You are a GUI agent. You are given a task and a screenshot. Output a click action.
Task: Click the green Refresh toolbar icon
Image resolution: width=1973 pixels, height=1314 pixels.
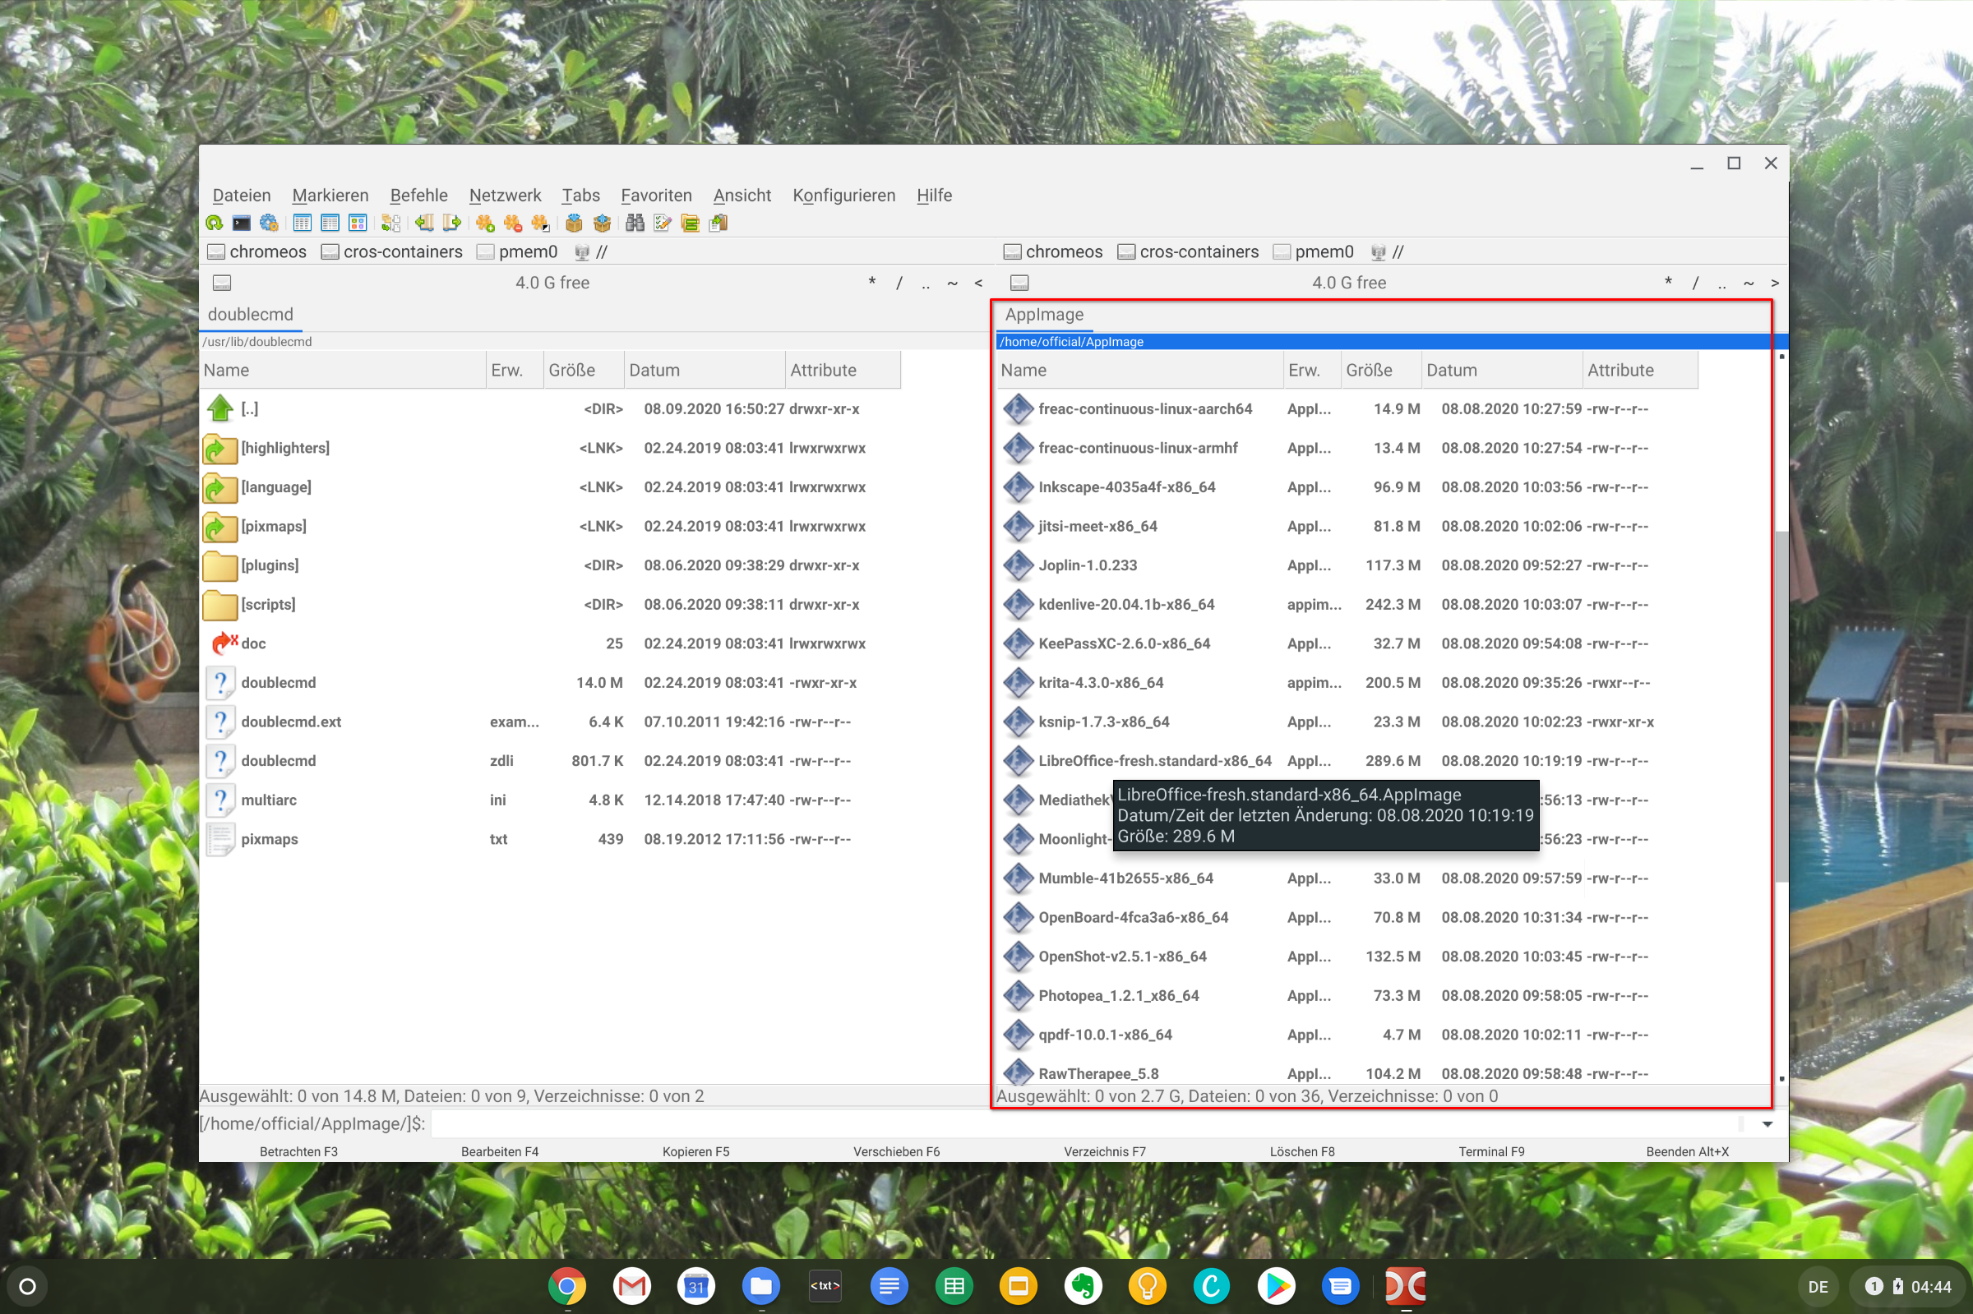pos(215,223)
